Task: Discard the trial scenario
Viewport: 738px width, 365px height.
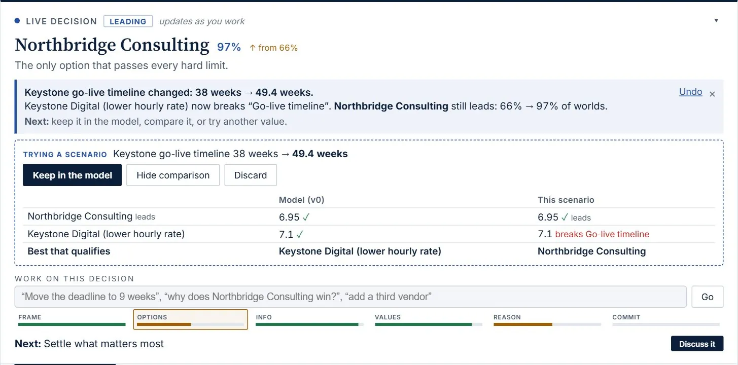Action: tap(251, 175)
